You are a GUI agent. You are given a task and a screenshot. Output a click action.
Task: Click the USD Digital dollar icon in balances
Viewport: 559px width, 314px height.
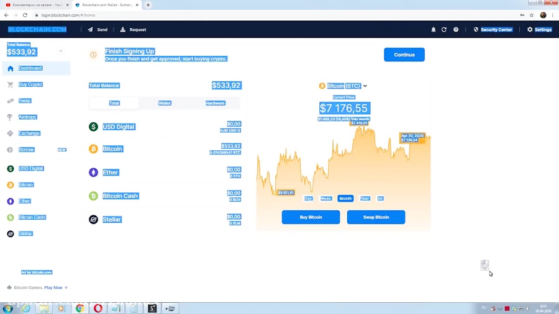(93, 127)
